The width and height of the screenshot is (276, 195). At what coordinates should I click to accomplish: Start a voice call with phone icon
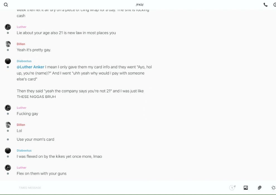265,5
